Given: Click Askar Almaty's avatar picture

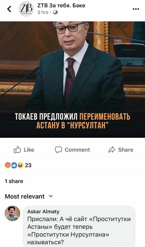Looking at the screenshot, I should click(x=12, y=213).
